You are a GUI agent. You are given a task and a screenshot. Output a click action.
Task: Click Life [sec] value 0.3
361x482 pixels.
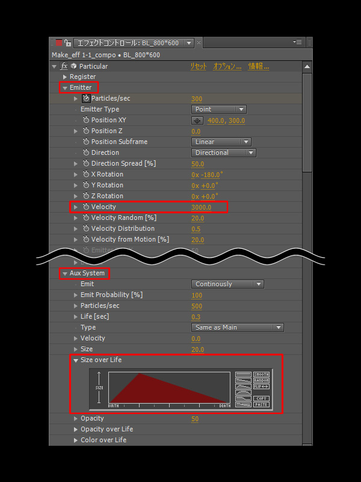coord(196,318)
